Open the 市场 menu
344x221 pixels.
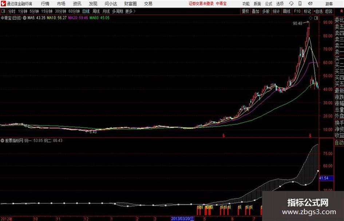click(61, 4)
